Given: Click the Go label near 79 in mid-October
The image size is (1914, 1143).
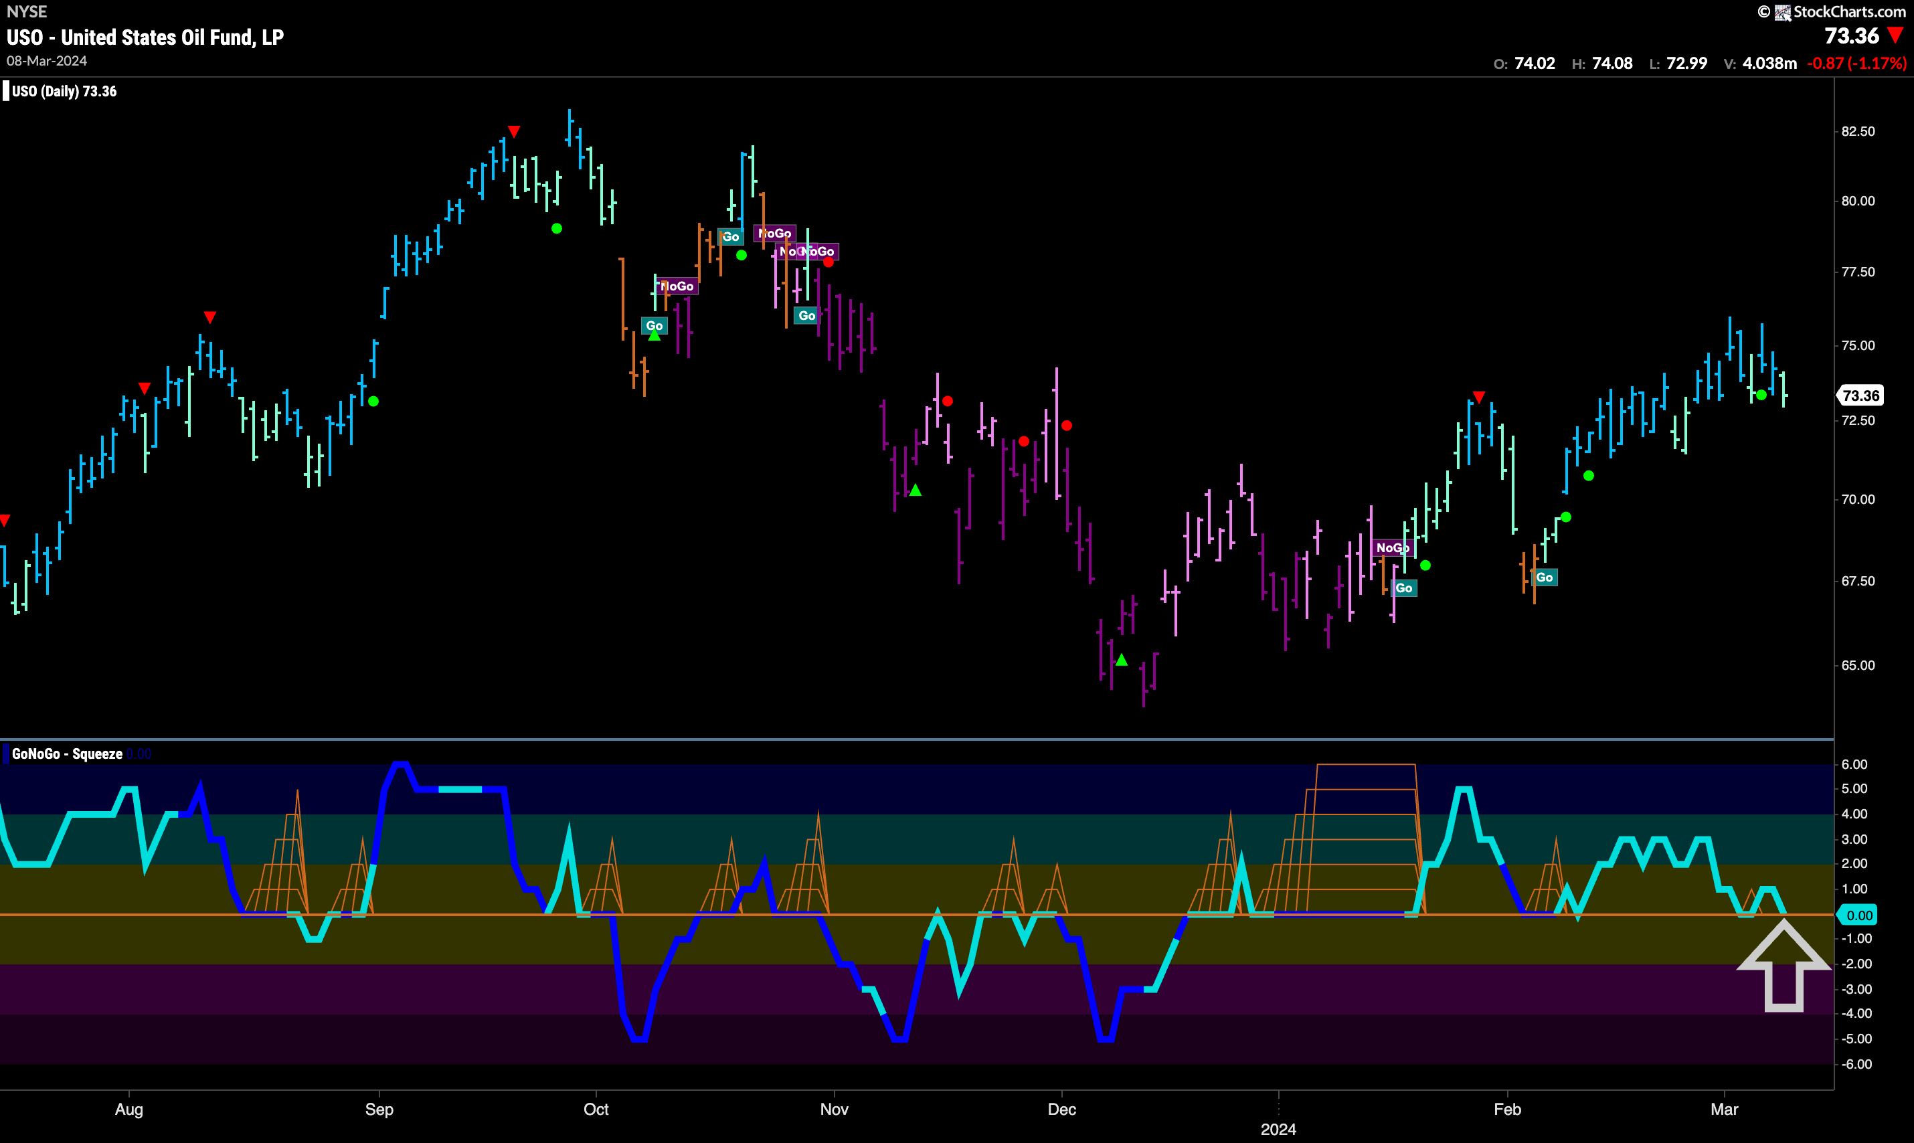Looking at the screenshot, I should pos(730,236).
